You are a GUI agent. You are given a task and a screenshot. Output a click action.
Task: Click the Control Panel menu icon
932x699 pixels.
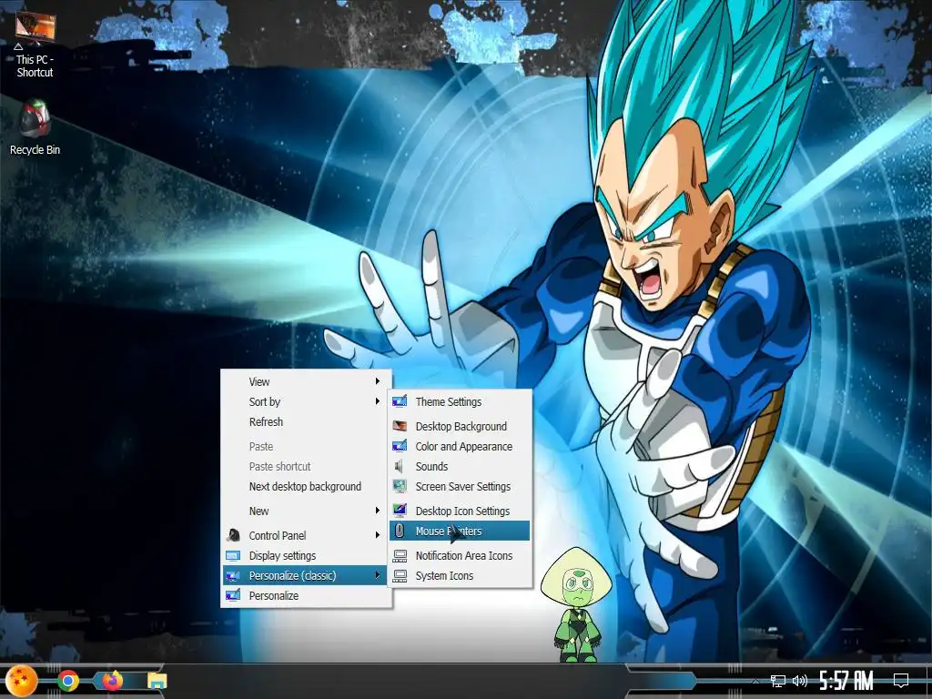point(234,535)
